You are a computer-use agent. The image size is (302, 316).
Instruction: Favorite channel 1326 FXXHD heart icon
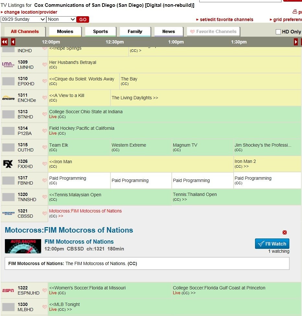click(x=45, y=164)
